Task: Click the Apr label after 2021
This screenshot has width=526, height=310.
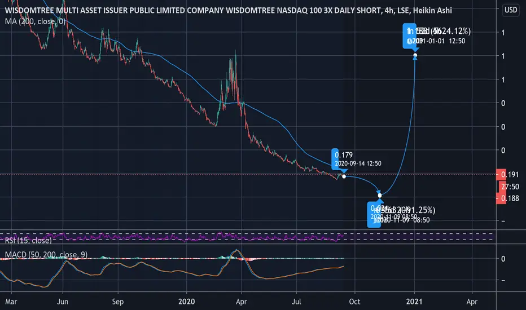Action: (x=472, y=302)
